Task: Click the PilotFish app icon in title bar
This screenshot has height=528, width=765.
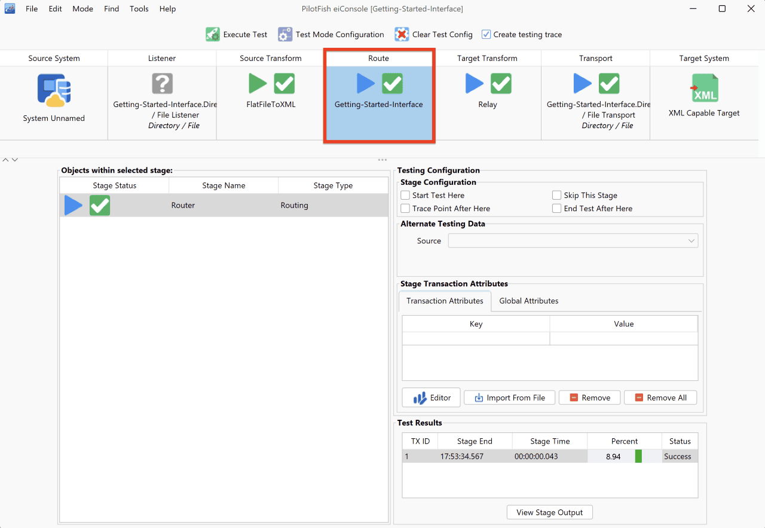Action: pyautogui.click(x=10, y=9)
